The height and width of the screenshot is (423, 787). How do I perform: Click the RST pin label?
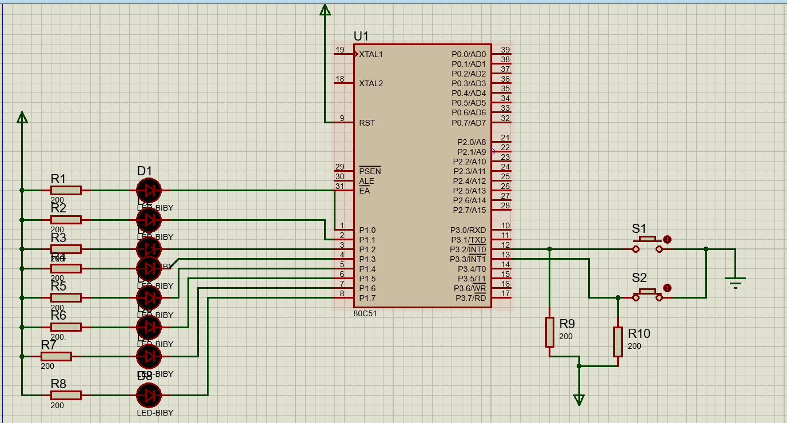click(x=367, y=123)
